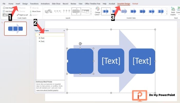This screenshot has width=180, height=103.
Task: Select the seventh SmartArt style thumbnail
Action: tap(161, 11)
